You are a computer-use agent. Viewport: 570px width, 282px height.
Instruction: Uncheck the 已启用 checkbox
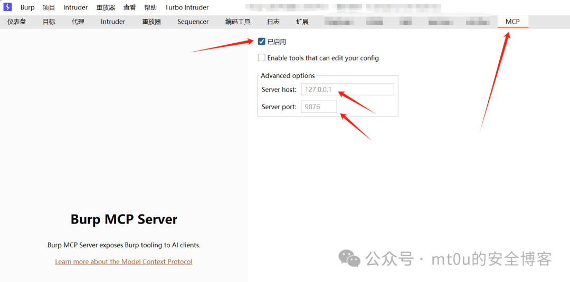(261, 42)
